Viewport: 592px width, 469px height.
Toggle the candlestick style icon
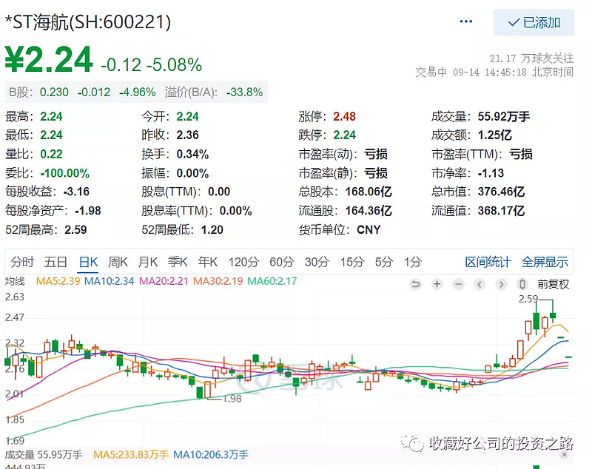pos(522,284)
